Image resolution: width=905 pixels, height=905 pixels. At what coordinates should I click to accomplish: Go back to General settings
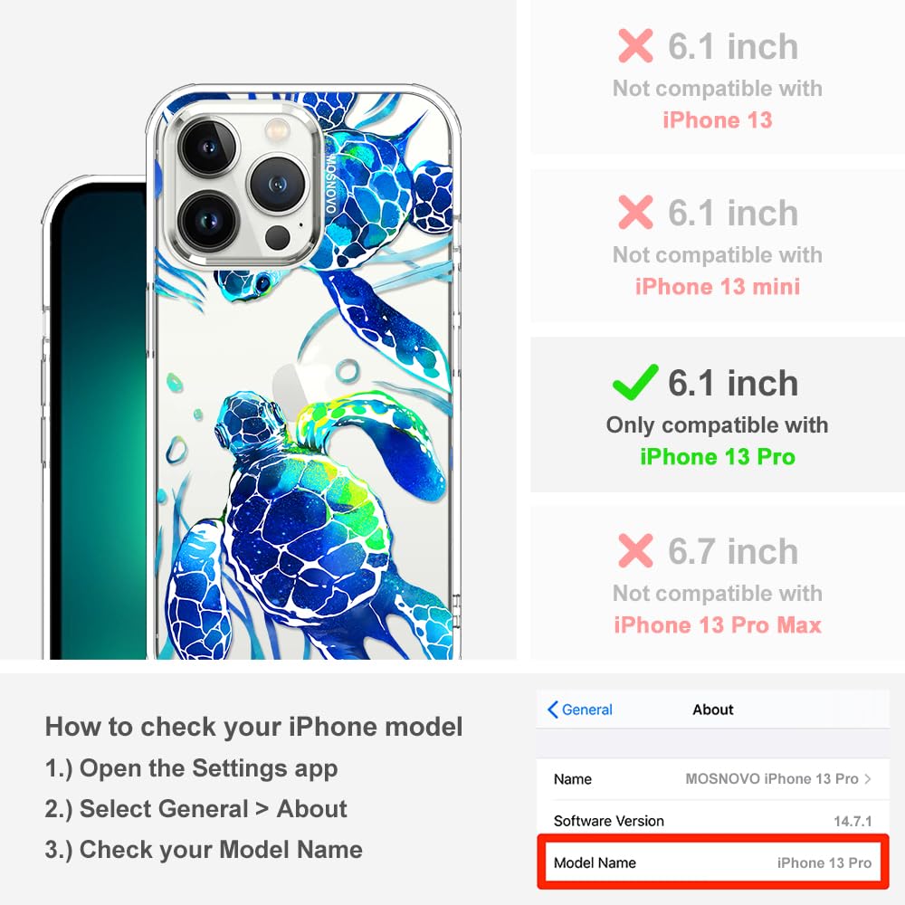(x=580, y=710)
